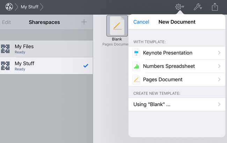Screen dimensions: 227x143
Task: Tap the Pages Document pencil icon
Action: coord(136,79)
